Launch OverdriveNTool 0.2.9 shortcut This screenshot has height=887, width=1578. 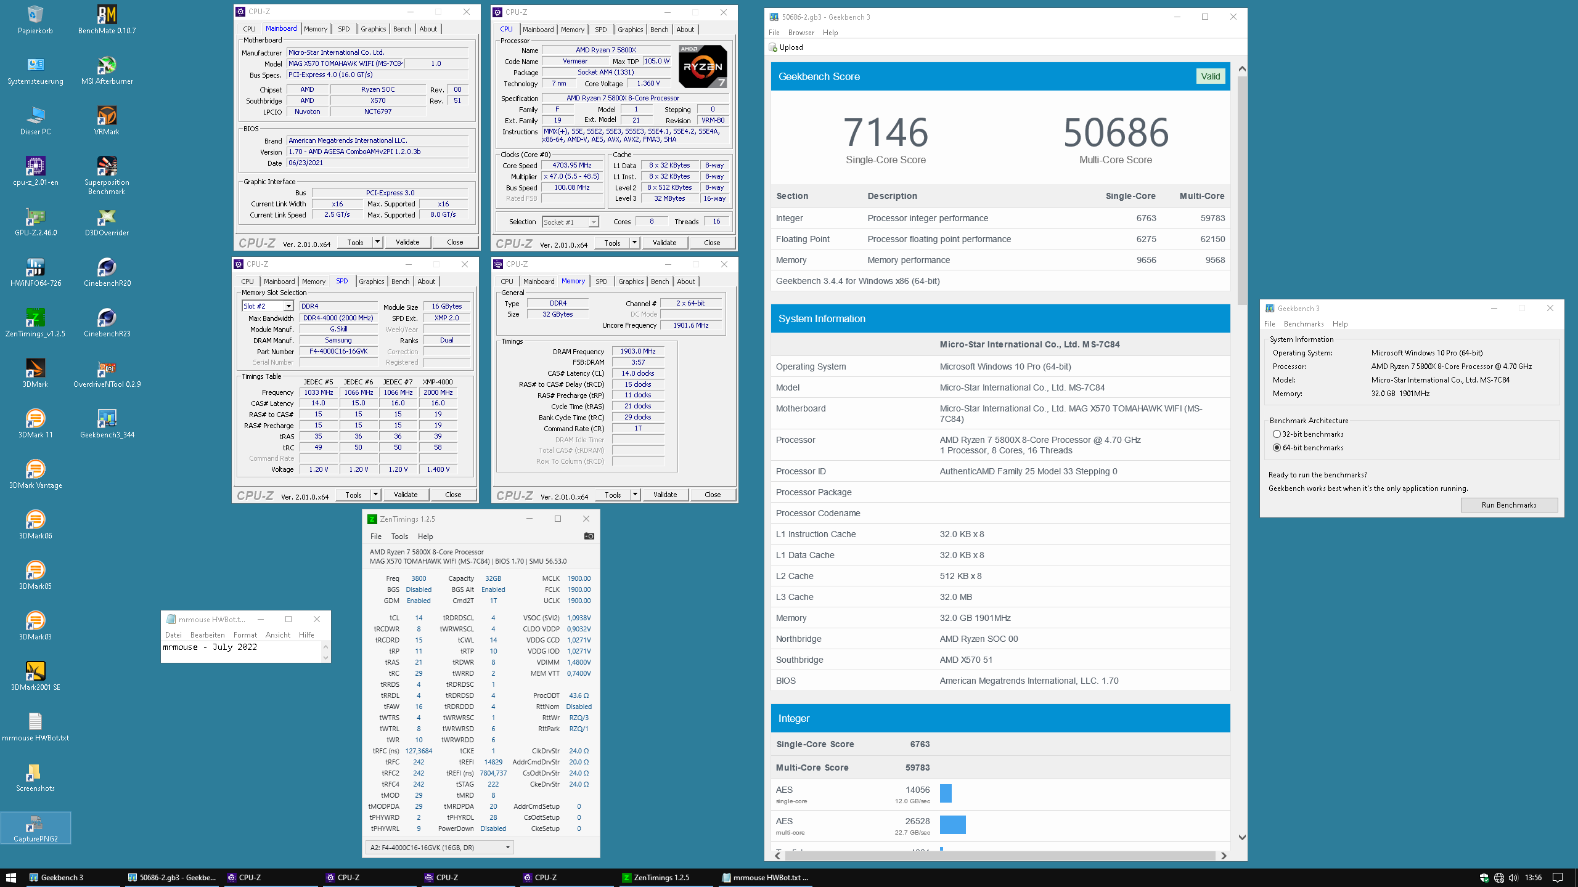(107, 373)
